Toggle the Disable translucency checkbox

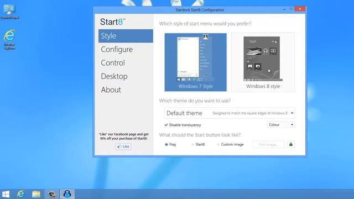pyautogui.click(x=183, y=125)
